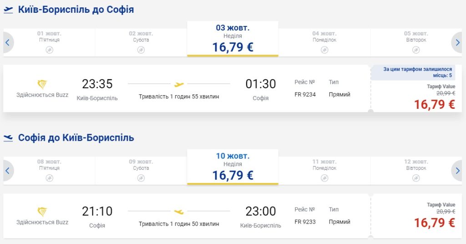
Task: Click the no-flight icon under 05 жовт.
Action: coord(416,50)
